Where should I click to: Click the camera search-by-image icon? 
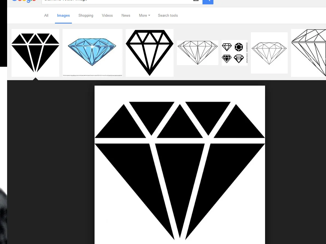[x=196, y=1]
